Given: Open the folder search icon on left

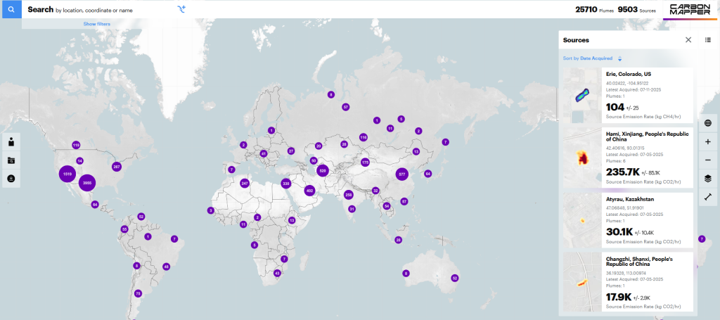Looking at the screenshot, I should click(11, 160).
